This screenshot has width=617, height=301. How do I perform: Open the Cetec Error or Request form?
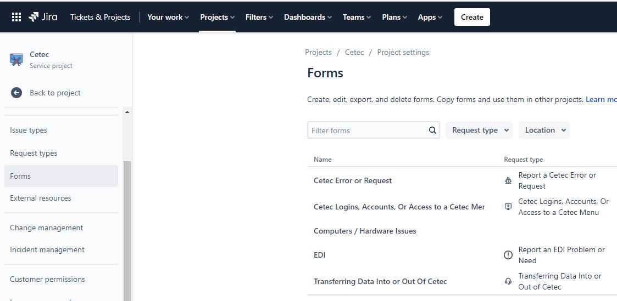click(x=353, y=180)
